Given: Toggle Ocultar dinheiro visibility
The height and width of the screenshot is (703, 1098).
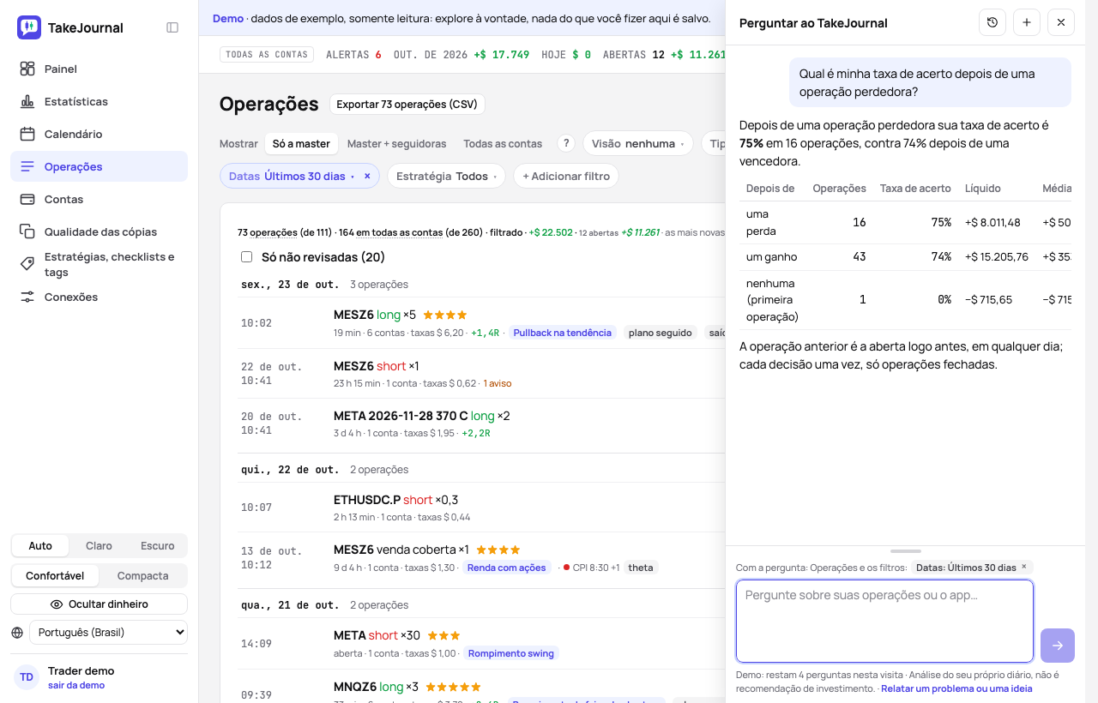Looking at the screenshot, I should (x=99, y=604).
